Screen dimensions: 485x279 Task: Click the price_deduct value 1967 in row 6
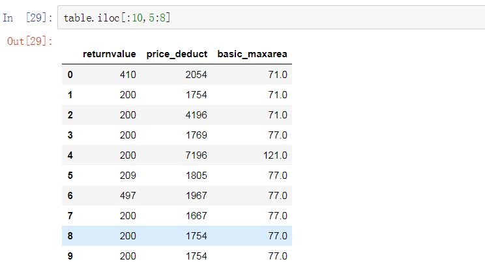[x=196, y=196]
